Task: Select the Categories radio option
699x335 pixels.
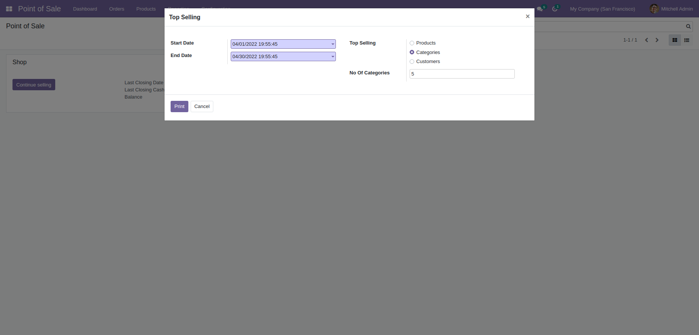Action: point(412,52)
